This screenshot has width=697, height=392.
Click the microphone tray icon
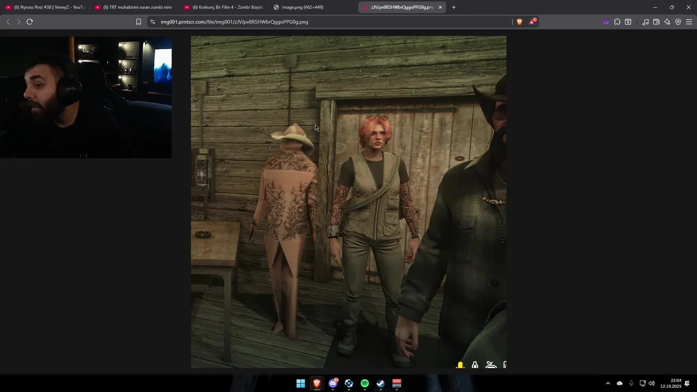(x=631, y=383)
